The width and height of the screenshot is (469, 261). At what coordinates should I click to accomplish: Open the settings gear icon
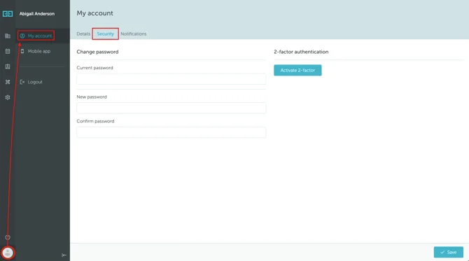click(x=8, y=97)
